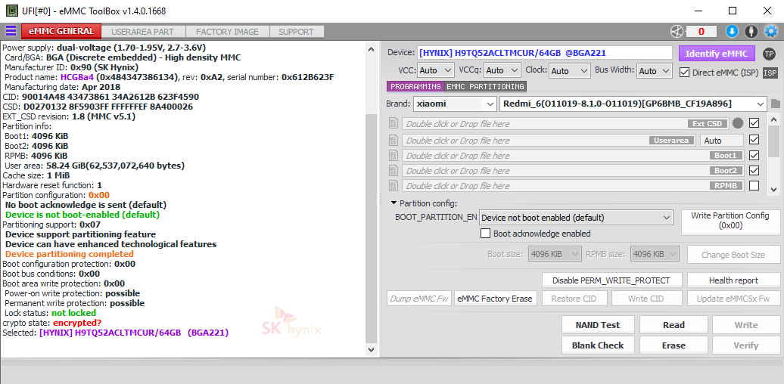The height and width of the screenshot is (384, 784).
Task: Switch to FACTORY IMAGE tab
Action: tap(227, 32)
